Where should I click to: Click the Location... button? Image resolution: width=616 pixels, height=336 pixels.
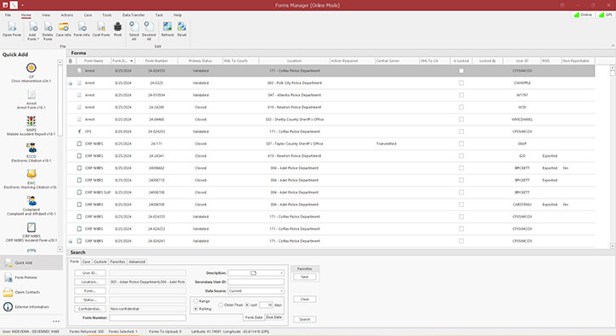point(90,282)
